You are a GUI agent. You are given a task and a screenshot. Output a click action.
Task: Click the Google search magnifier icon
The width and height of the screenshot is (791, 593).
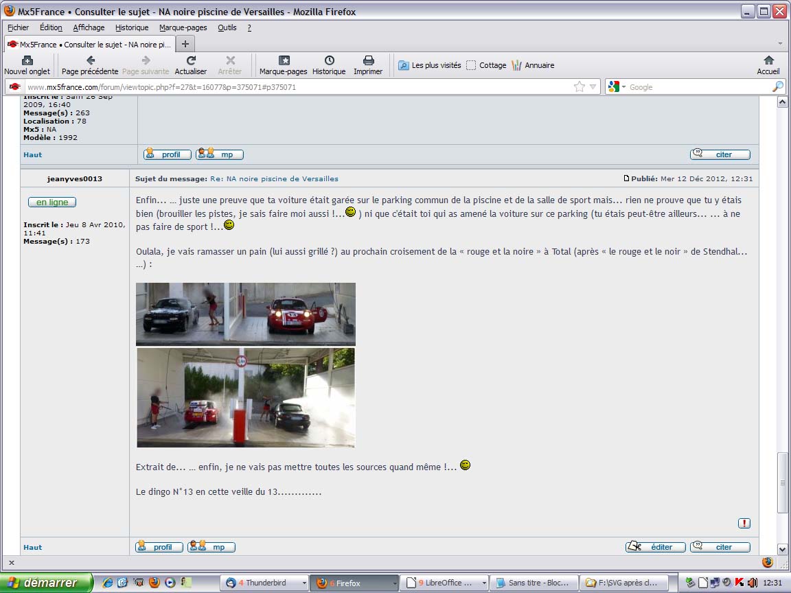[777, 86]
